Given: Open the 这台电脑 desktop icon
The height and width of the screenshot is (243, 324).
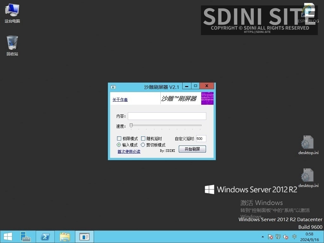Looking at the screenshot, I should tap(12, 13).
